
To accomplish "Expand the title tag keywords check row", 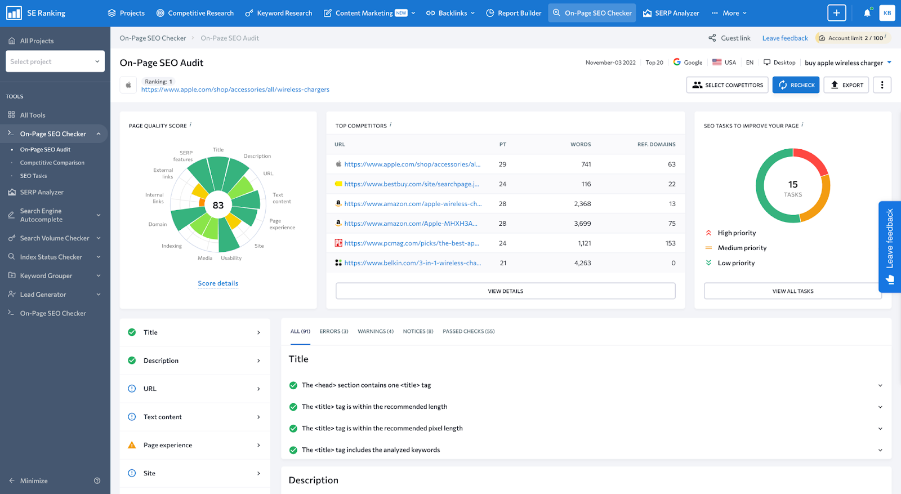I will click(880, 450).
